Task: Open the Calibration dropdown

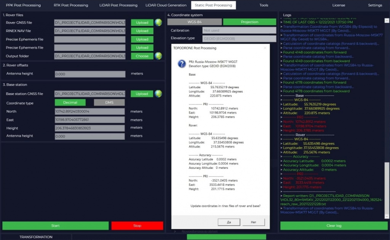Action: click(239, 30)
